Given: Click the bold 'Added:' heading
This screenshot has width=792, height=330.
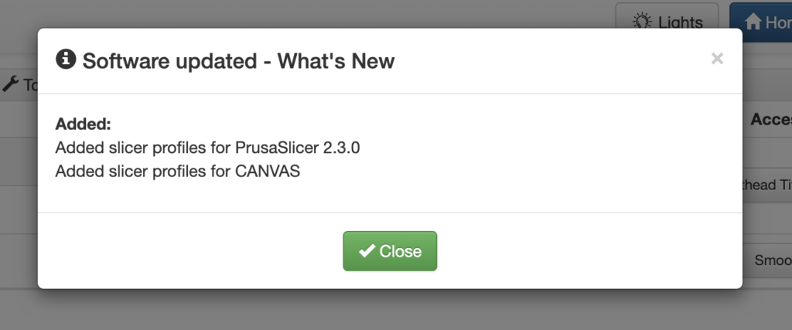Looking at the screenshot, I should (x=83, y=124).
